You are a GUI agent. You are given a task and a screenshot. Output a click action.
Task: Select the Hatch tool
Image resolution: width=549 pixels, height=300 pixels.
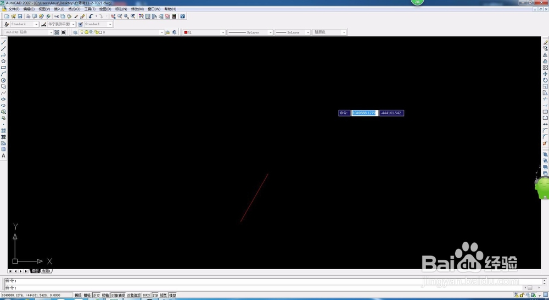pos(3,130)
